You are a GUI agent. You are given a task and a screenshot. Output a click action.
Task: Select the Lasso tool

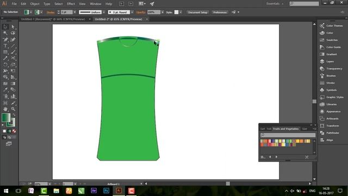click(x=13, y=33)
